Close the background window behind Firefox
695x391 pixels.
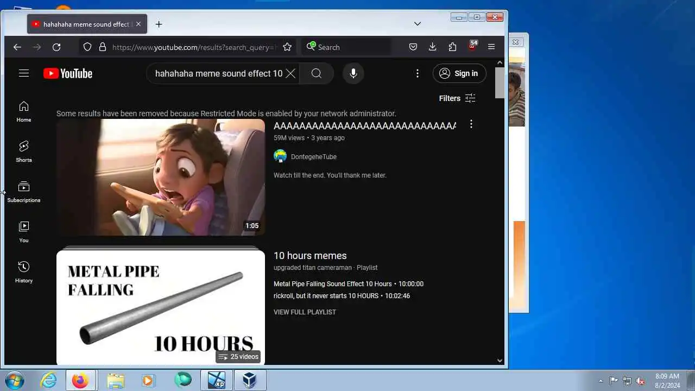[516, 42]
